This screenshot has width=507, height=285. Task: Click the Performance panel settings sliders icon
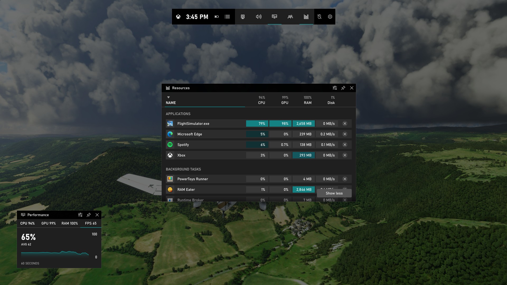tap(80, 215)
